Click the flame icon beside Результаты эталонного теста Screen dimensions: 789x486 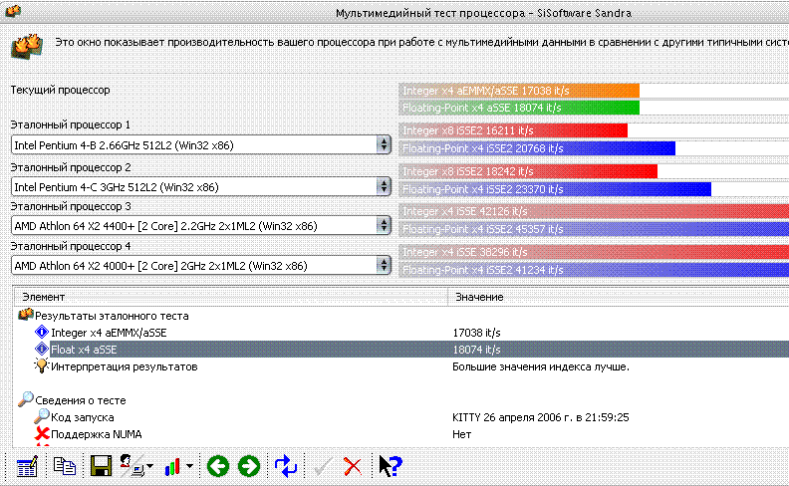pyautogui.click(x=25, y=315)
